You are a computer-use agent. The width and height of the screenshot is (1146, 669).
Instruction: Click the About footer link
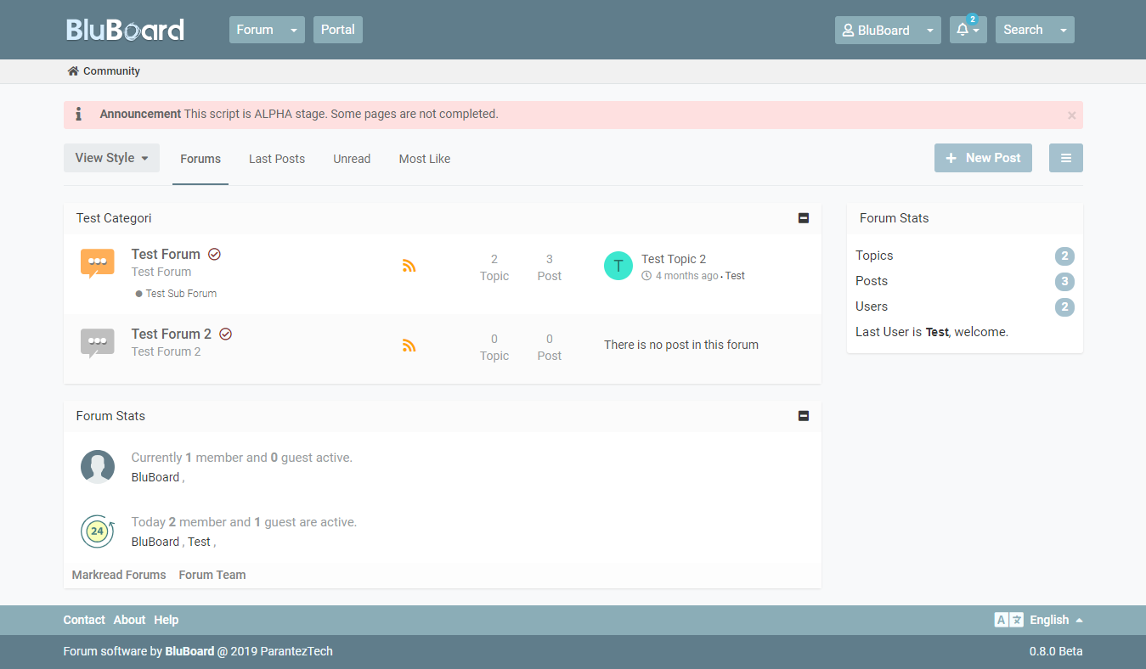(129, 620)
